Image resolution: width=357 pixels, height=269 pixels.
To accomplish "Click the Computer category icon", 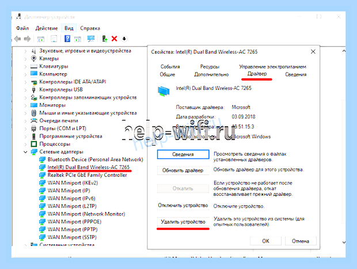I will coord(34,74).
